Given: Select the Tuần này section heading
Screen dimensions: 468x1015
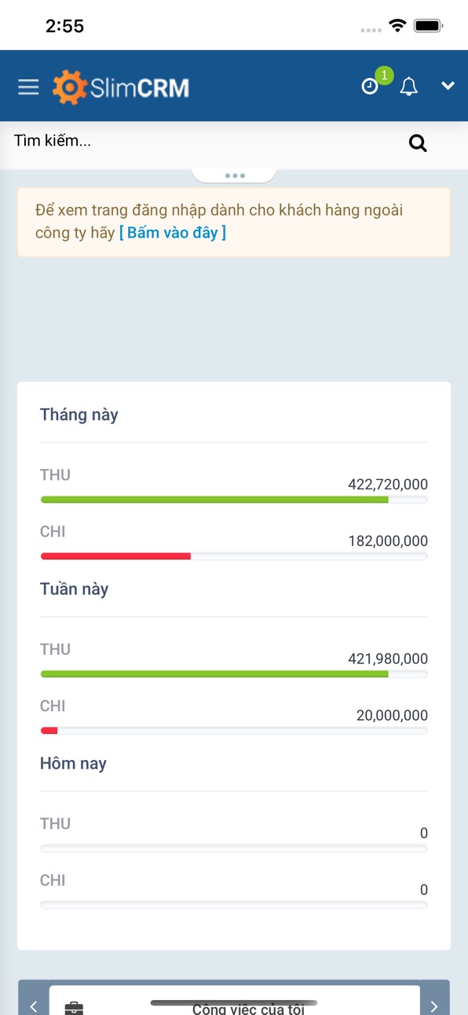Looking at the screenshot, I should point(75,589).
